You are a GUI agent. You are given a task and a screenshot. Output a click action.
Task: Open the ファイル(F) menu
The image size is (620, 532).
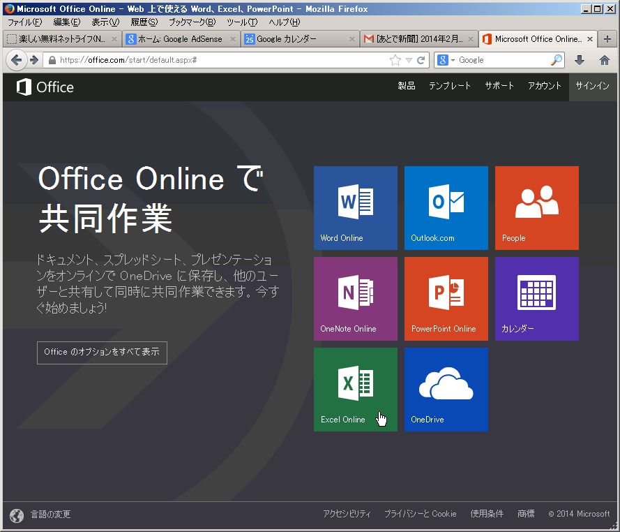pyautogui.click(x=25, y=22)
